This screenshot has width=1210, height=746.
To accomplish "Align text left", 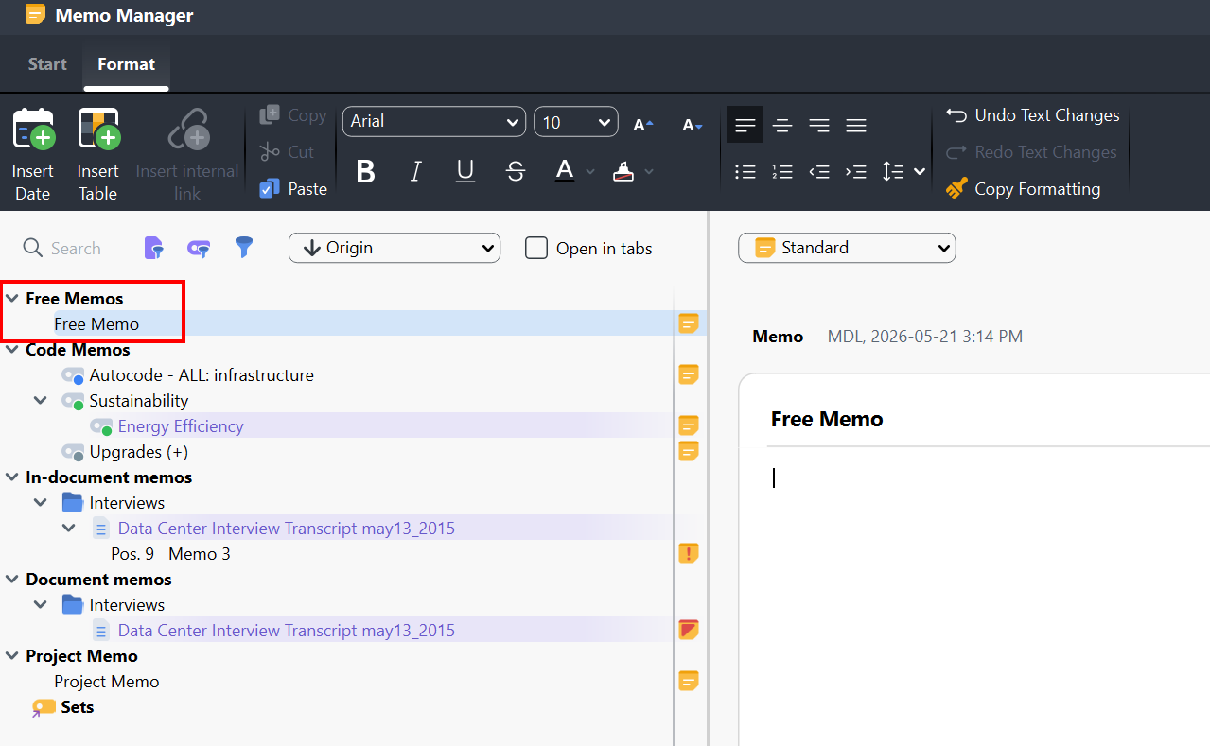I will (745, 125).
